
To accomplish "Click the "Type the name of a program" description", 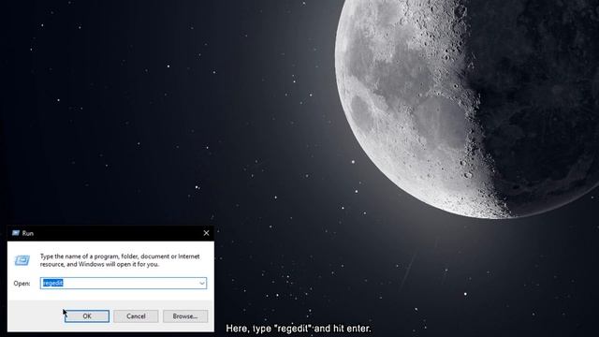I will 120,260.
